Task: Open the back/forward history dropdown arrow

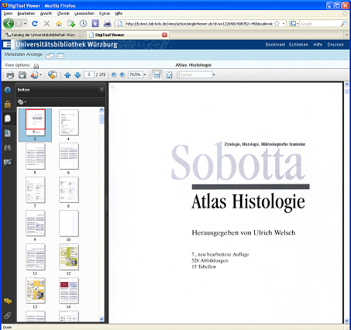Action: pos(26,24)
